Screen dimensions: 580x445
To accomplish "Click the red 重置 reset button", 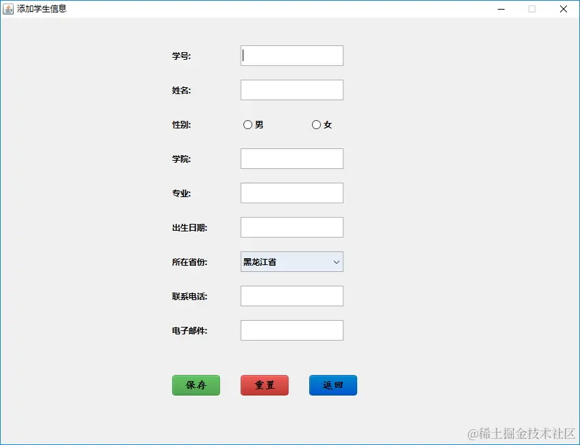I will click(x=264, y=385).
